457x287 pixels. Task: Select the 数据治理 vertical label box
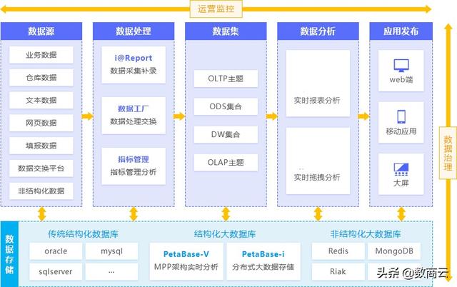coord(448,153)
